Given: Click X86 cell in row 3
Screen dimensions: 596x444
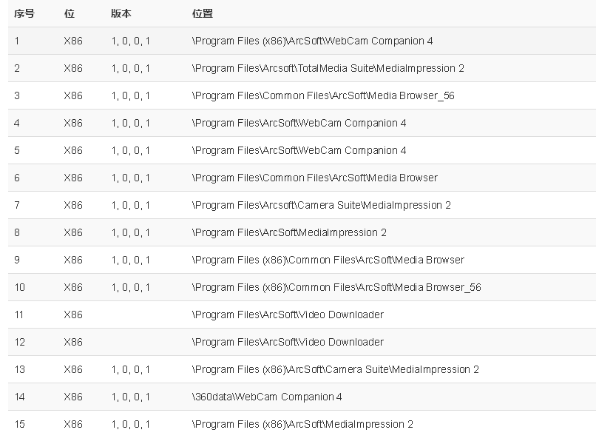Looking at the screenshot, I should 73,95.
